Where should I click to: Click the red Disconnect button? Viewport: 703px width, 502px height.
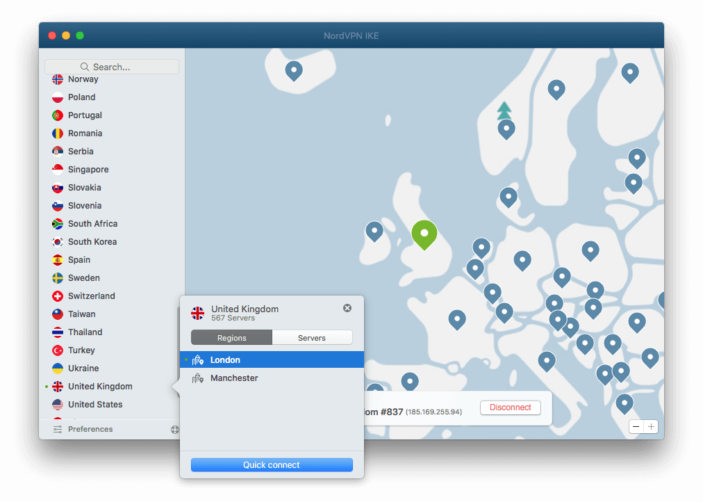click(x=510, y=408)
